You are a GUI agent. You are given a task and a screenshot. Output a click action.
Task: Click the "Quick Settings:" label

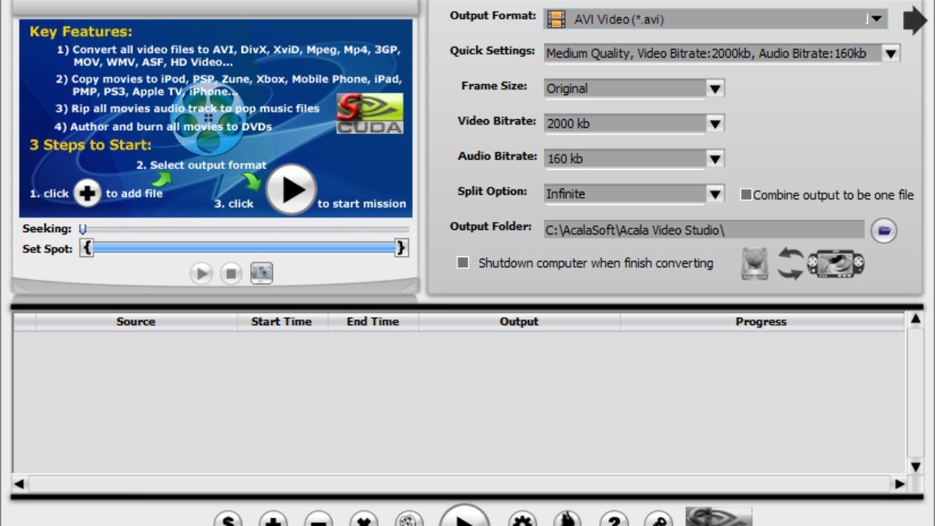[x=492, y=51]
